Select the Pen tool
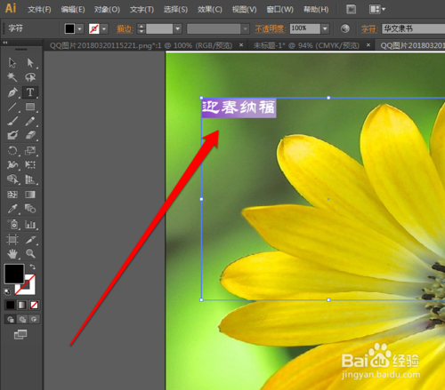This screenshot has width=445, height=390. 12,92
